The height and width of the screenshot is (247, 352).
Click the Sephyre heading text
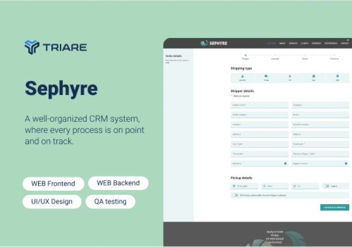pyautogui.click(x=61, y=89)
